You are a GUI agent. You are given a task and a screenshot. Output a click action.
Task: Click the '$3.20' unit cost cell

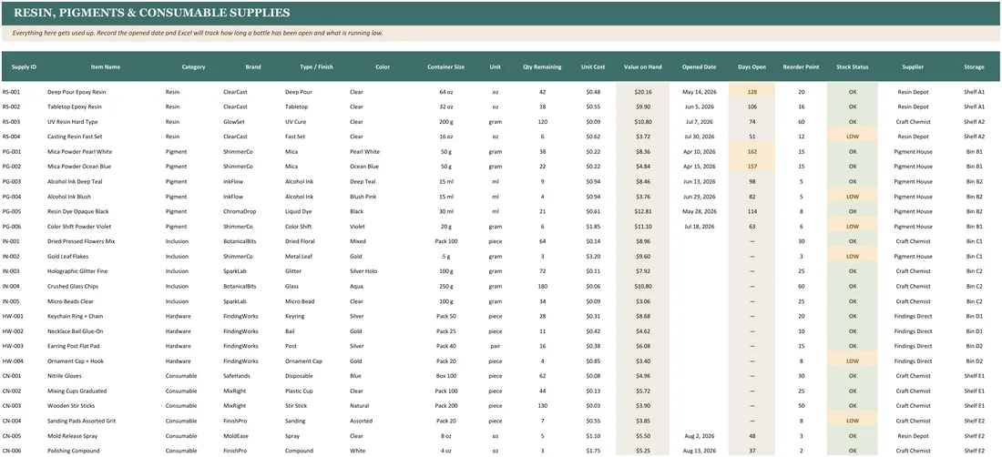[x=593, y=257]
